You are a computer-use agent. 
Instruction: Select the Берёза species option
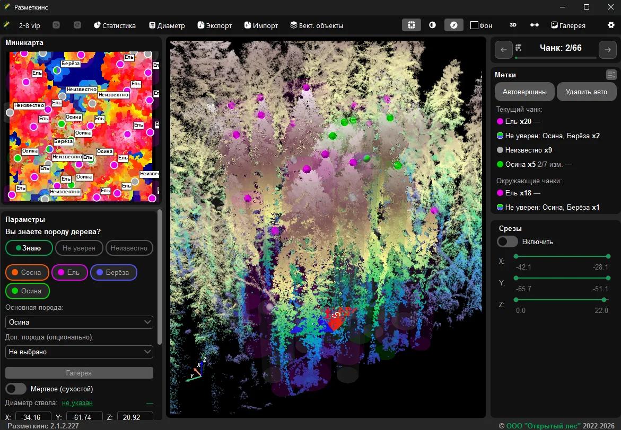coord(113,272)
